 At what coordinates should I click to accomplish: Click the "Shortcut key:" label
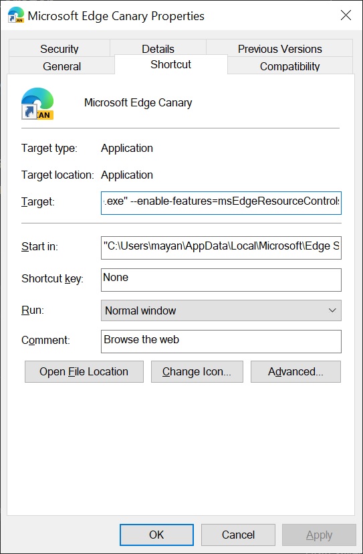52,279
